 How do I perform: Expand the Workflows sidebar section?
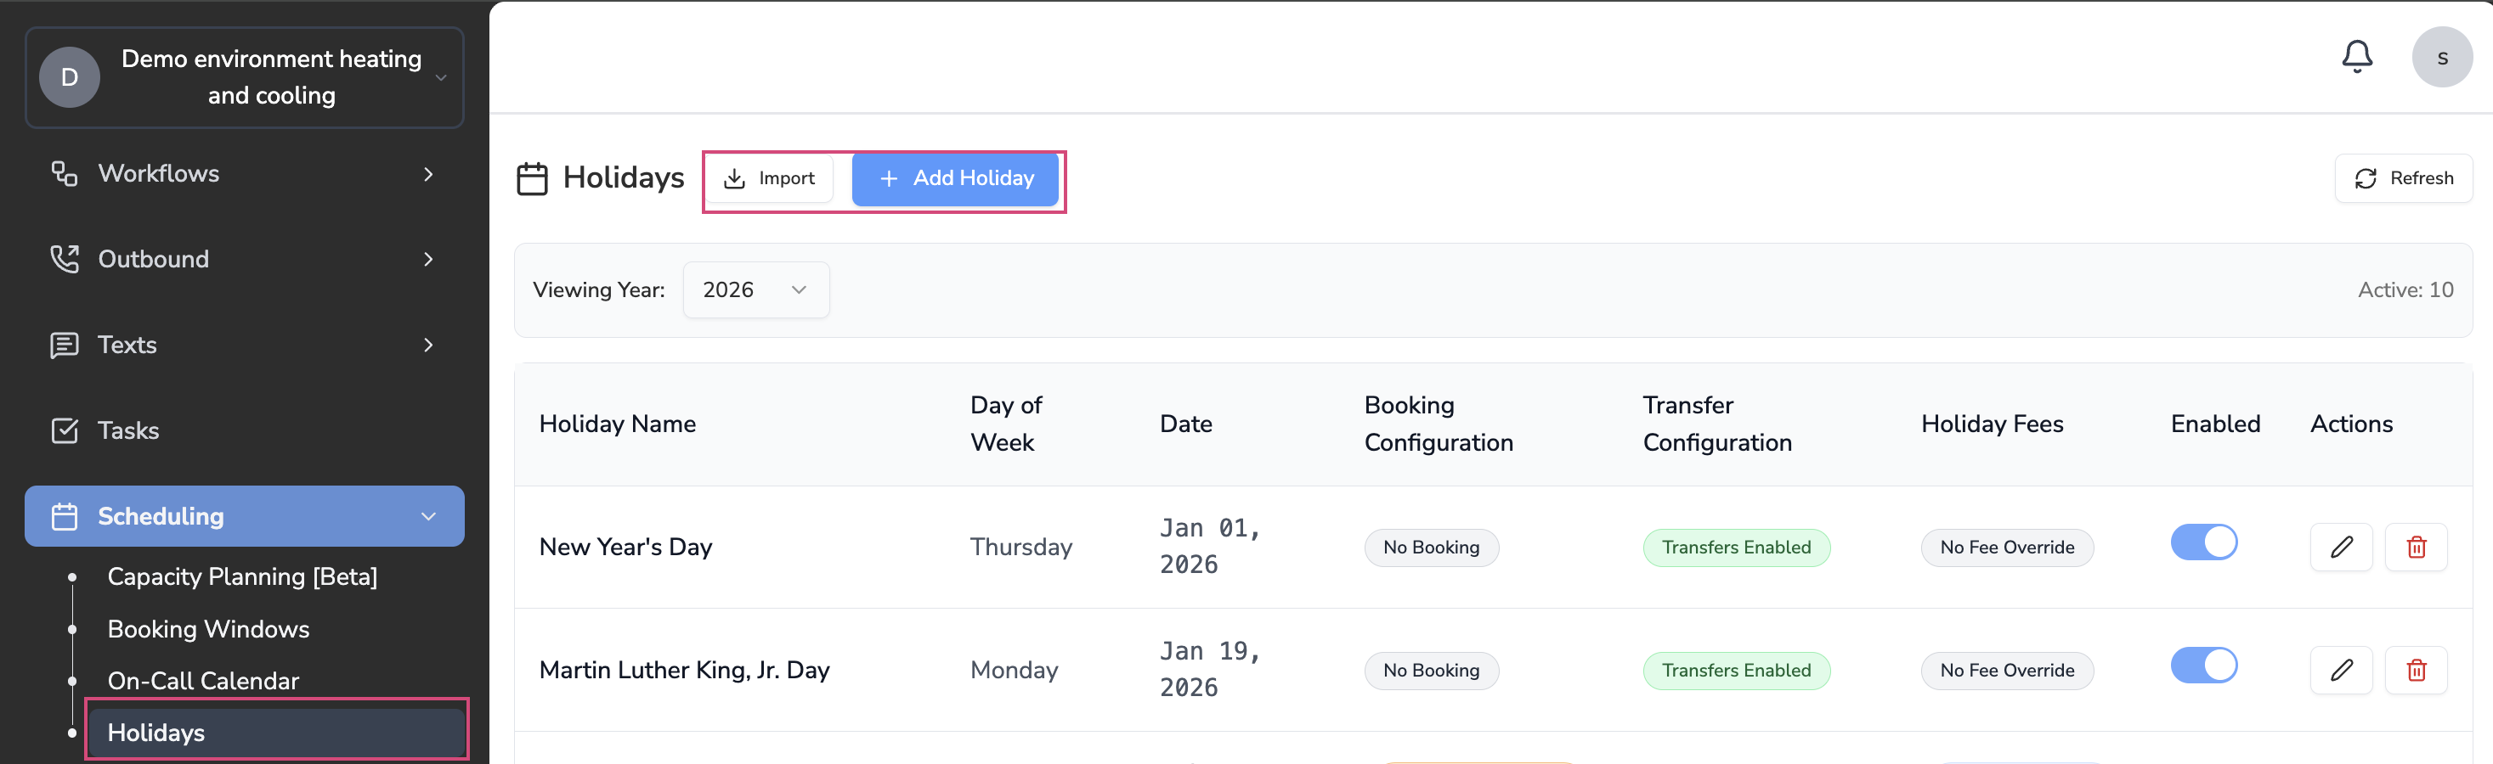(427, 174)
